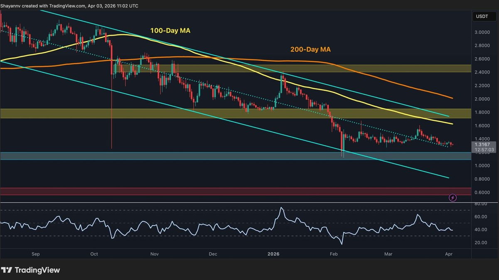Viewport: 499px width, 280px height.
Task: Click the Shayannv chart attribution header
Action: tap(70, 6)
